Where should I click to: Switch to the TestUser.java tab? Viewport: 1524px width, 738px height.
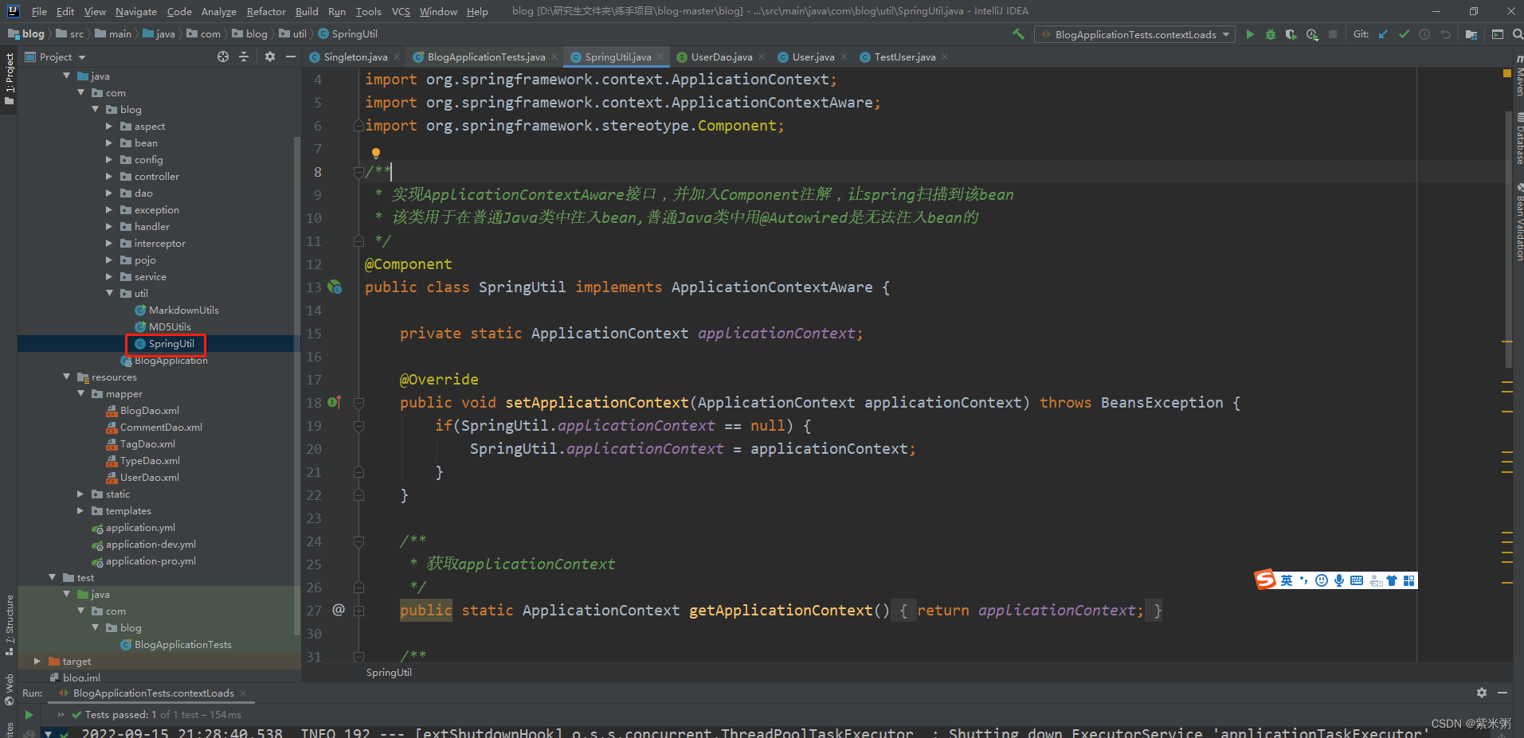(x=904, y=57)
